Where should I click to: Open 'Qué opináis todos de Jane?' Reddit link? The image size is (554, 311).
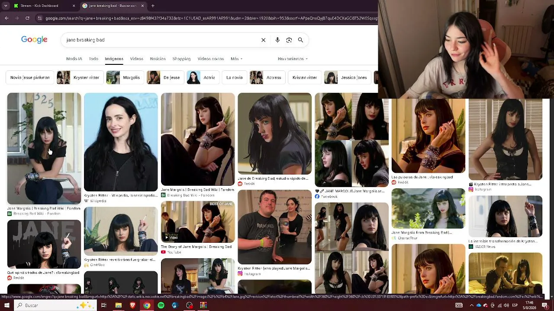coord(43,273)
